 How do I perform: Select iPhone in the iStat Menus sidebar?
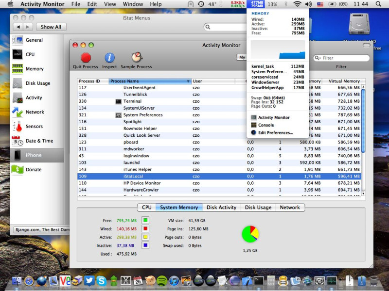tap(37, 155)
